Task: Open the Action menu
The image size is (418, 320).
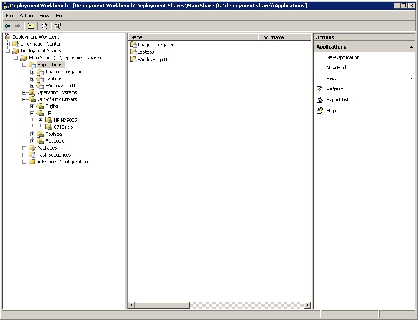Action: 26,15
